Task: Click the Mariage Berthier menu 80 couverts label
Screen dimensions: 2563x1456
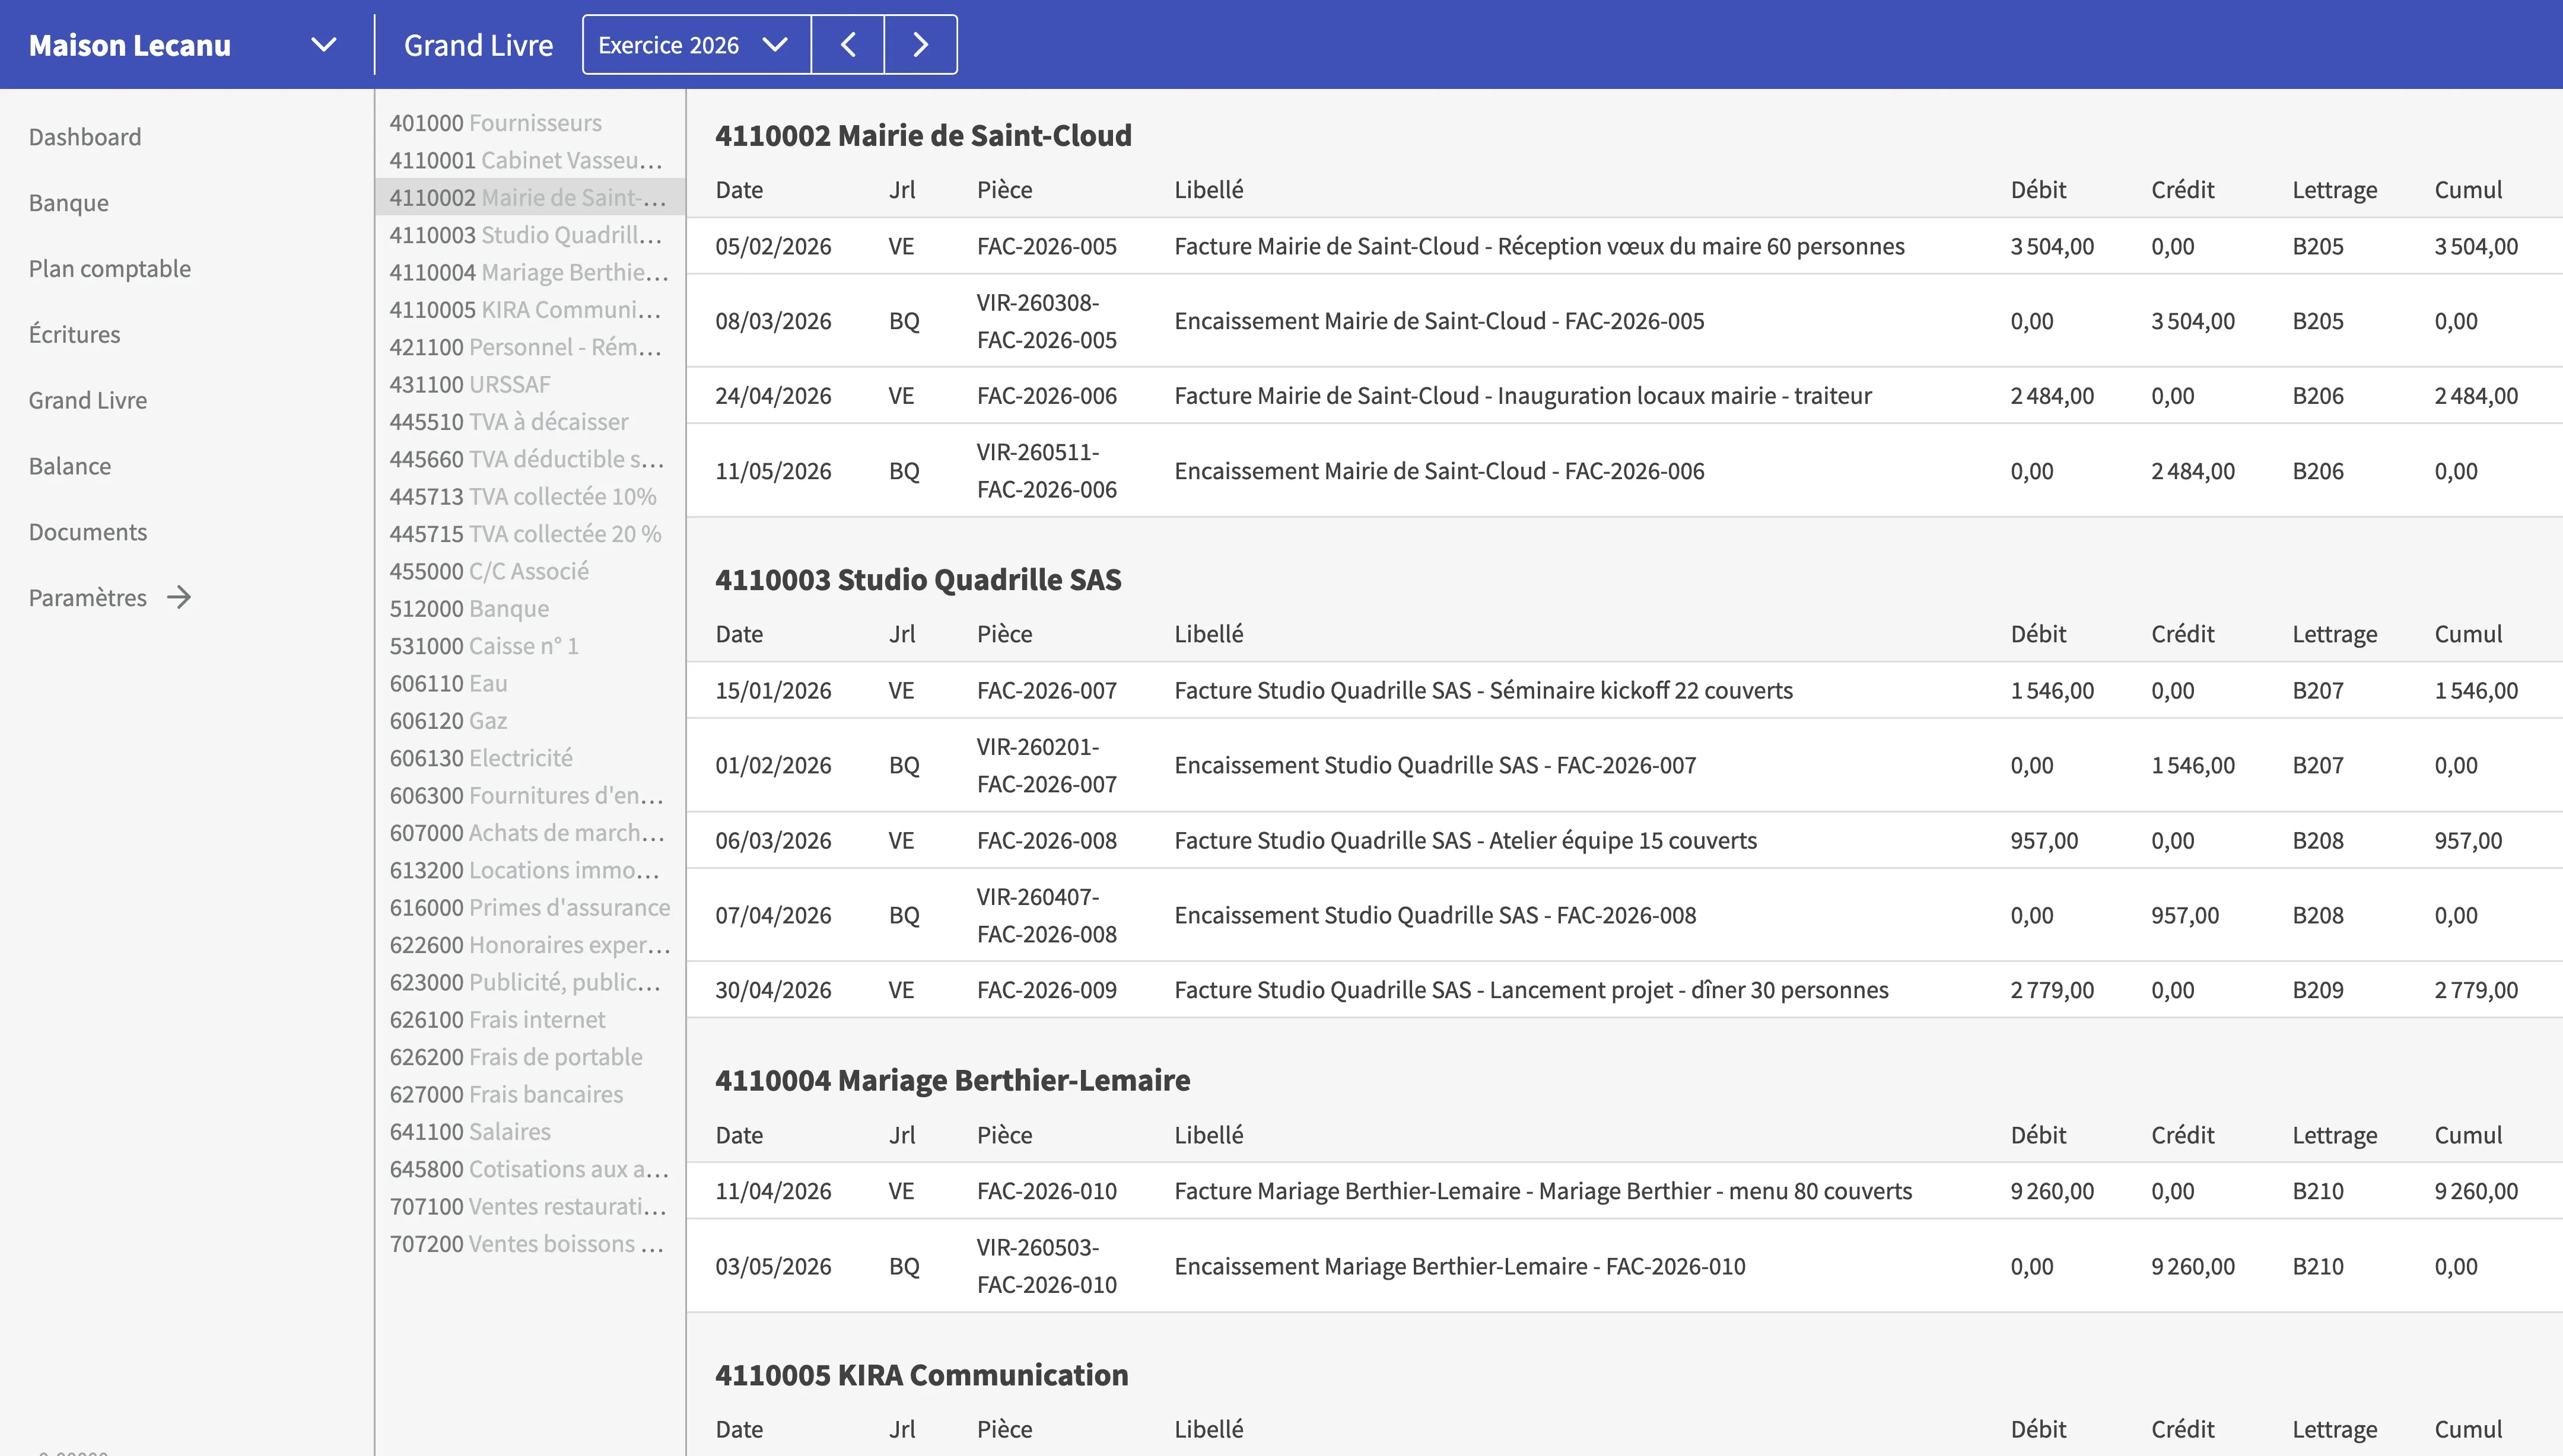Action: pyautogui.click(x=1544, y=1192)
